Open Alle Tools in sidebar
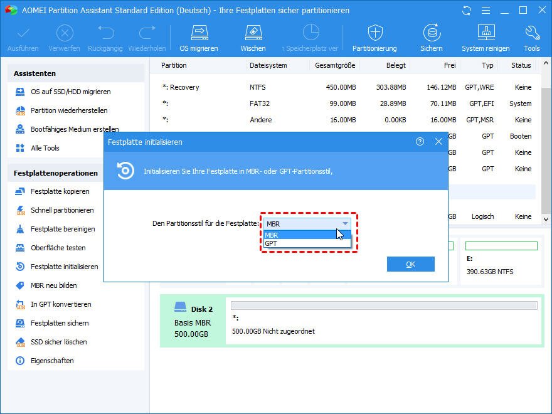Screen dimensions: 552x414 pyautogui.click(x=45, y=148)
